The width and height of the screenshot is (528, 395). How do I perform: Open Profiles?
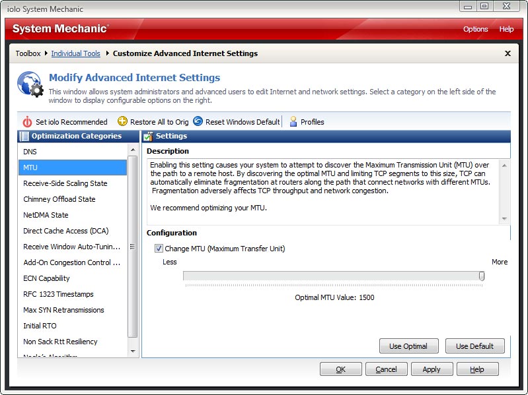307,122
